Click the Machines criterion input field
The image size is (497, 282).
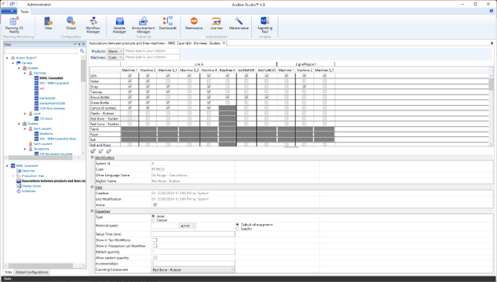tap(152, 57)
